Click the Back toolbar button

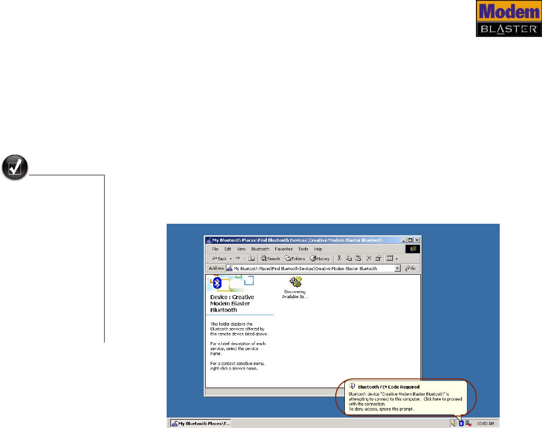click(219, 258)
